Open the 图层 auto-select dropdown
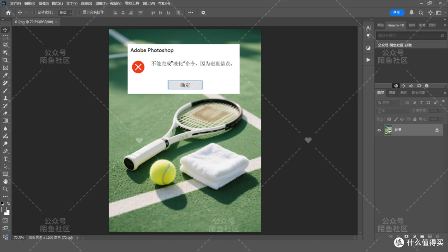This screenshot has width=448, height=252. pyautogui.click(x=65, y=12)
